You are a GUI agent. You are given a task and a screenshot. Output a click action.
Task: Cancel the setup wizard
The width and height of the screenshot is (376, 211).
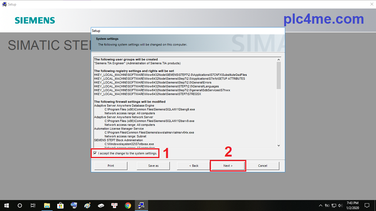click(262, 166)
